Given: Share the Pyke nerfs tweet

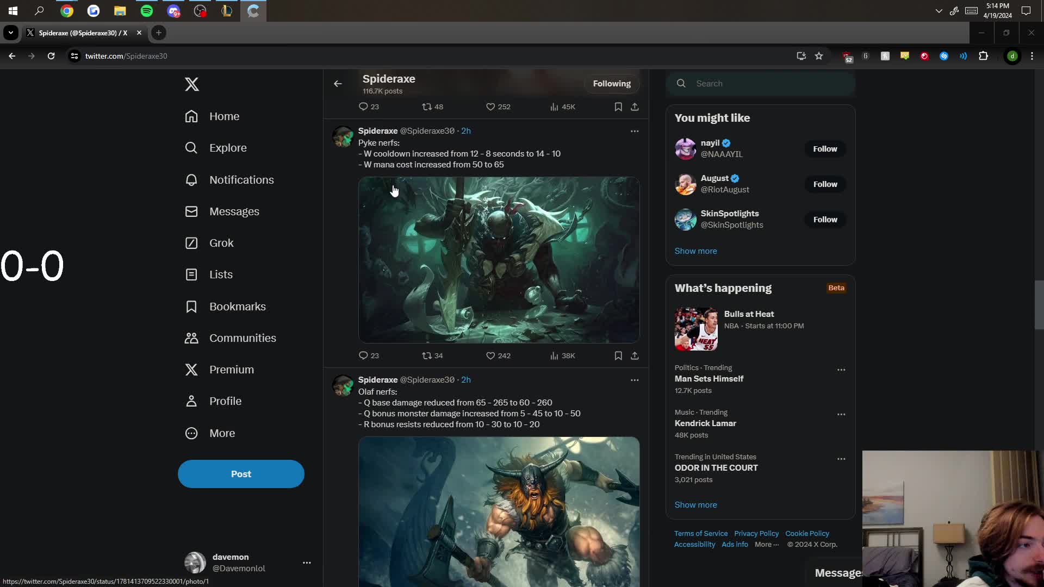Looking at the screenshot, I should [x=635, y=355].
